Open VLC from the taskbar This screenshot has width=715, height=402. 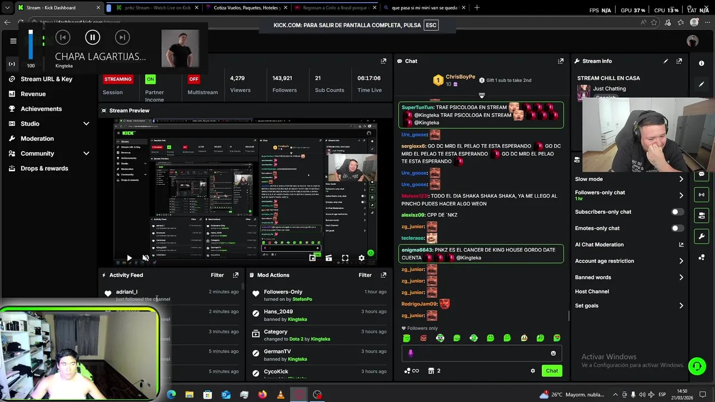point(280,395)
